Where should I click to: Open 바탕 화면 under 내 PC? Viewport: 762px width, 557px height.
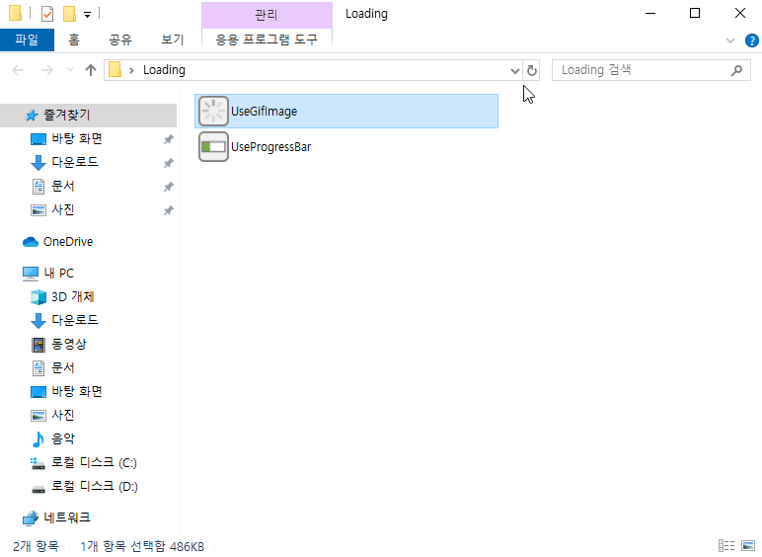tap(77, 392)
